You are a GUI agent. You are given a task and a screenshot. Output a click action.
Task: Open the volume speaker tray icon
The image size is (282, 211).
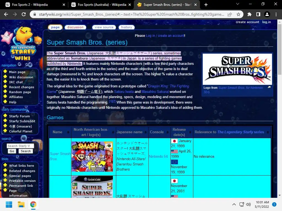pos(248,204)
